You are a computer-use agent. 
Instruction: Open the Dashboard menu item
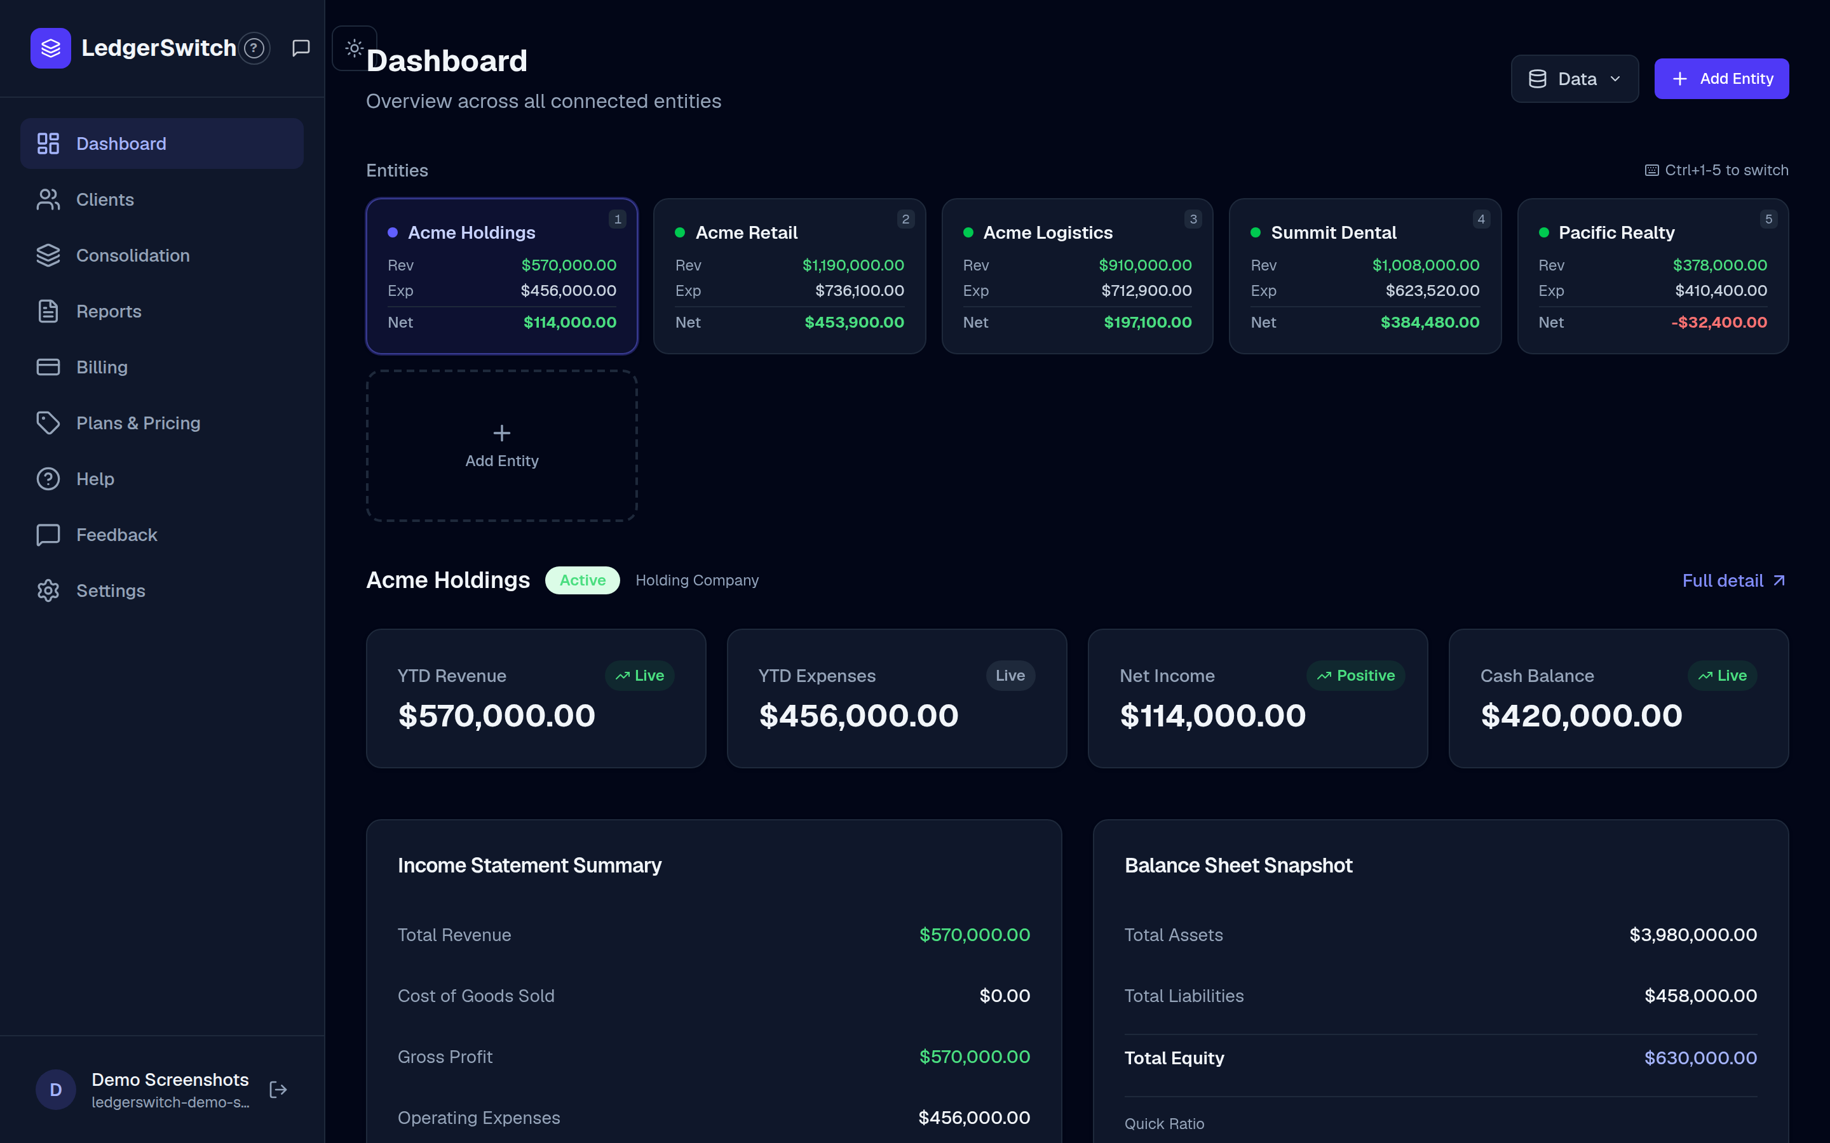[x=162, y=144]
